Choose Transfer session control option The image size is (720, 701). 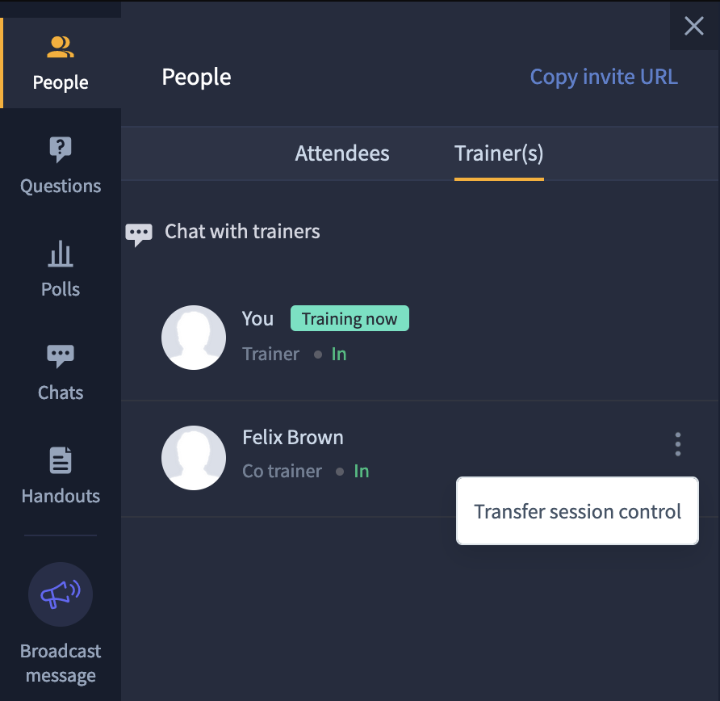(x=577, y=511)
